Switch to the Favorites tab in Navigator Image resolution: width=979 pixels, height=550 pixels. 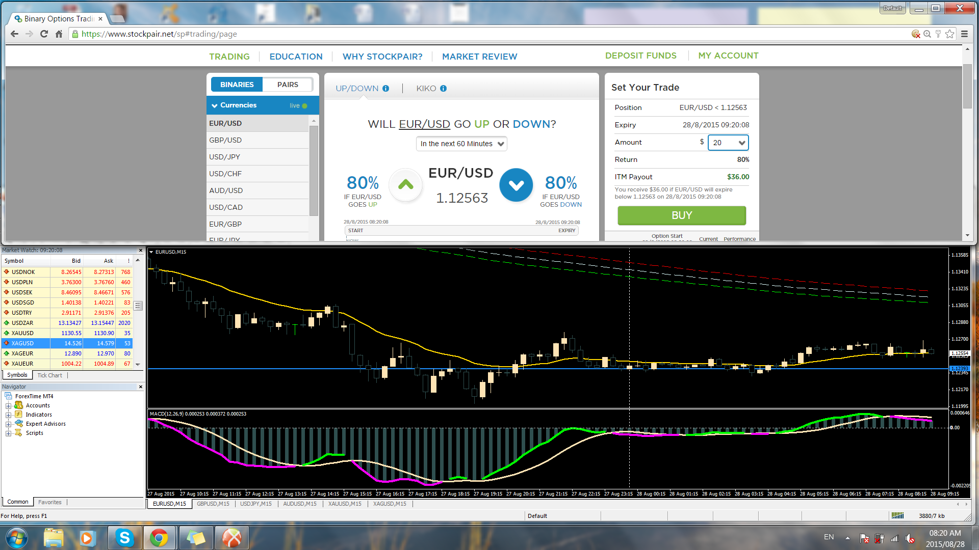tap(49, 502)
